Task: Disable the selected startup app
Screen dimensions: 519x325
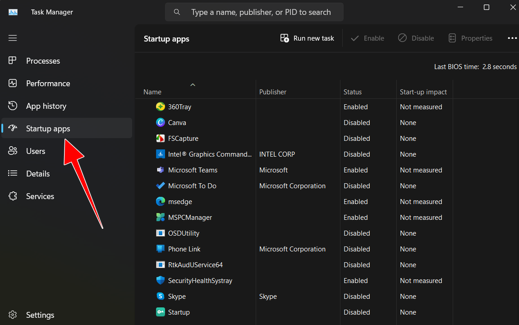Action: pos(416,38)
